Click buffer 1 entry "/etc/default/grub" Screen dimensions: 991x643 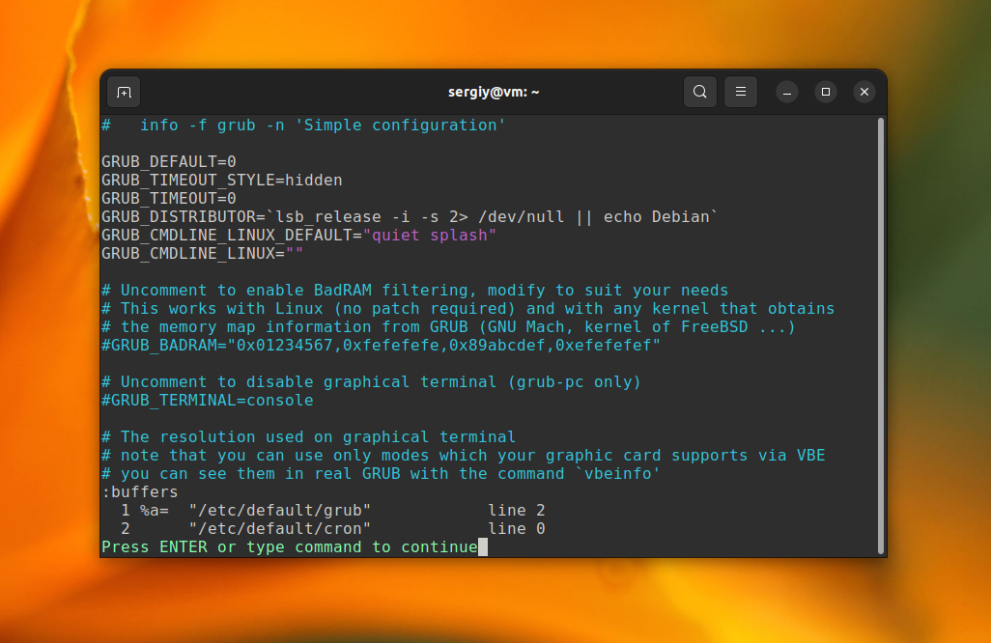280,510
